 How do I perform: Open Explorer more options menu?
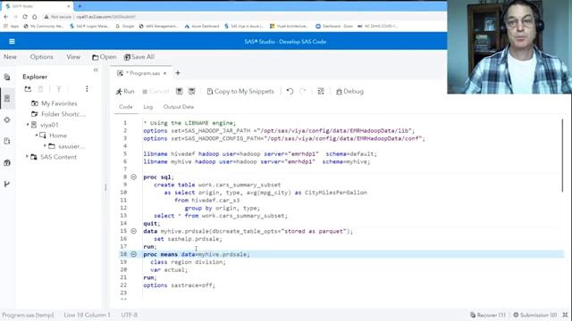(87, 89)
